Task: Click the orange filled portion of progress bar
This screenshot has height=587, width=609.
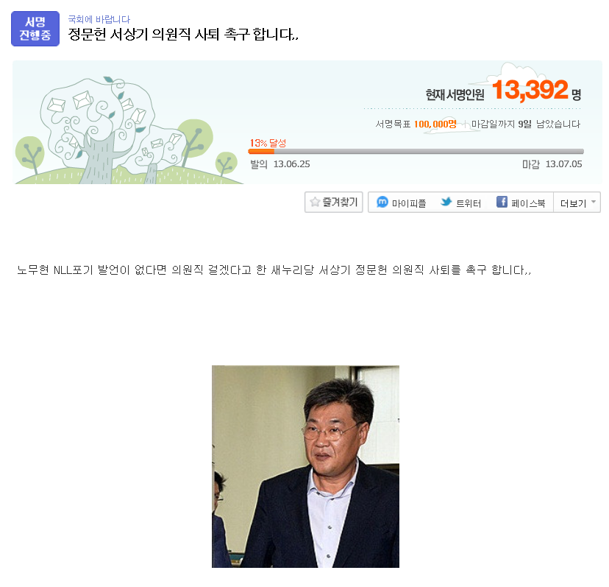Action: [x=261, y=151]
